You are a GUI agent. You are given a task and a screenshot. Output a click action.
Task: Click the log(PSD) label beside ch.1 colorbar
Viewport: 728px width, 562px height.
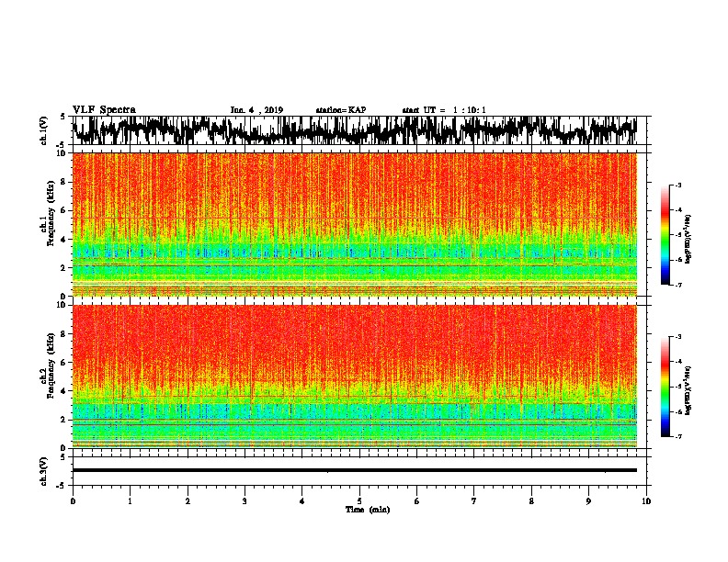pyautogui.click(x=688, y=240)
